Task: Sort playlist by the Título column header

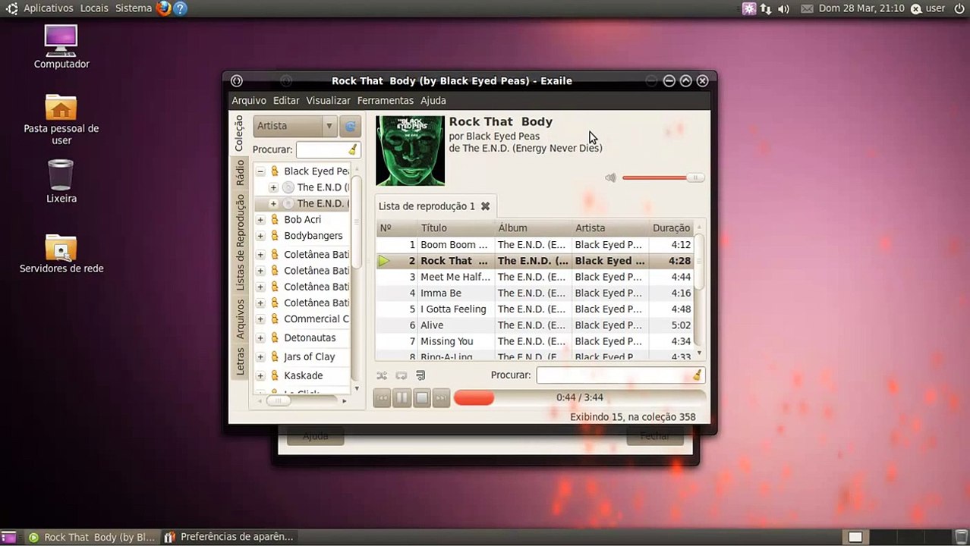Action: (x=455, y=227)
